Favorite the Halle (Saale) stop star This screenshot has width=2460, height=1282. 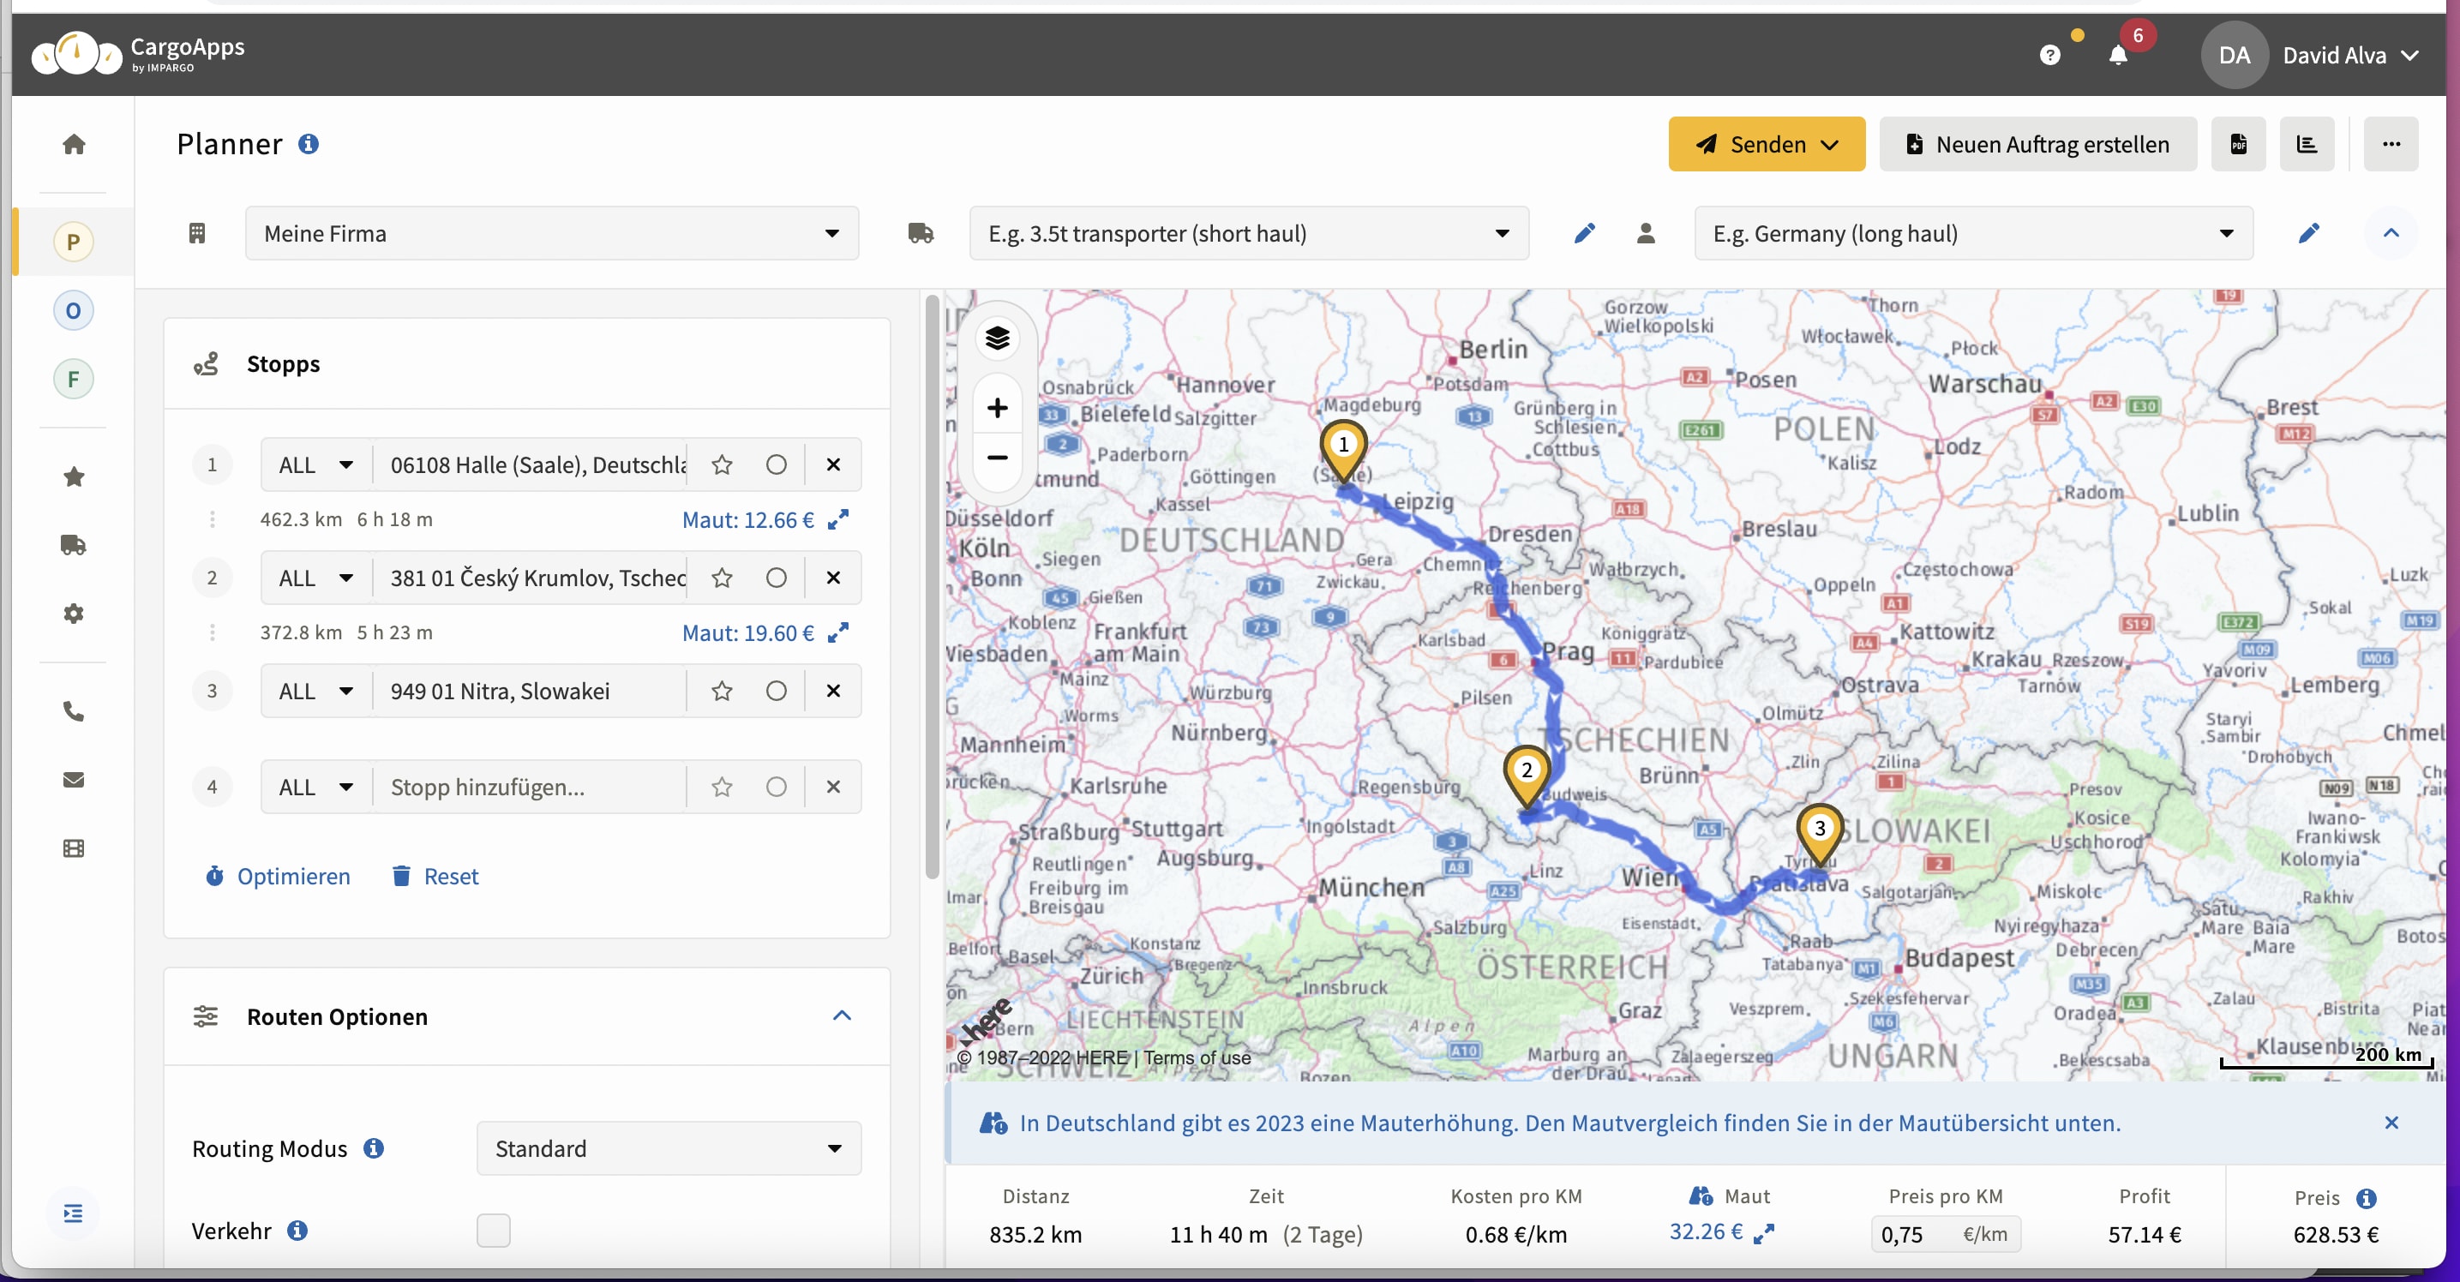(x=722, y=464)
